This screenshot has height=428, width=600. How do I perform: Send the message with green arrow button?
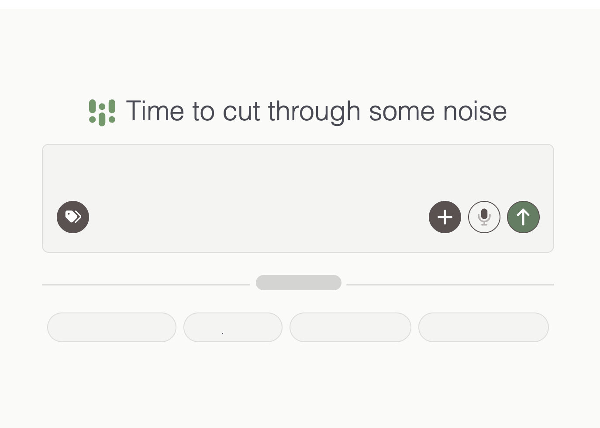523,217
